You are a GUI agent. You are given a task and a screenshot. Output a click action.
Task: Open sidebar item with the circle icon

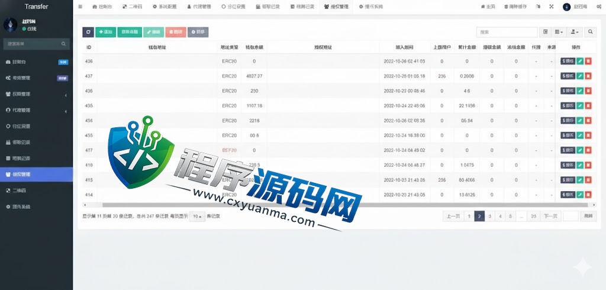[36, 126]
